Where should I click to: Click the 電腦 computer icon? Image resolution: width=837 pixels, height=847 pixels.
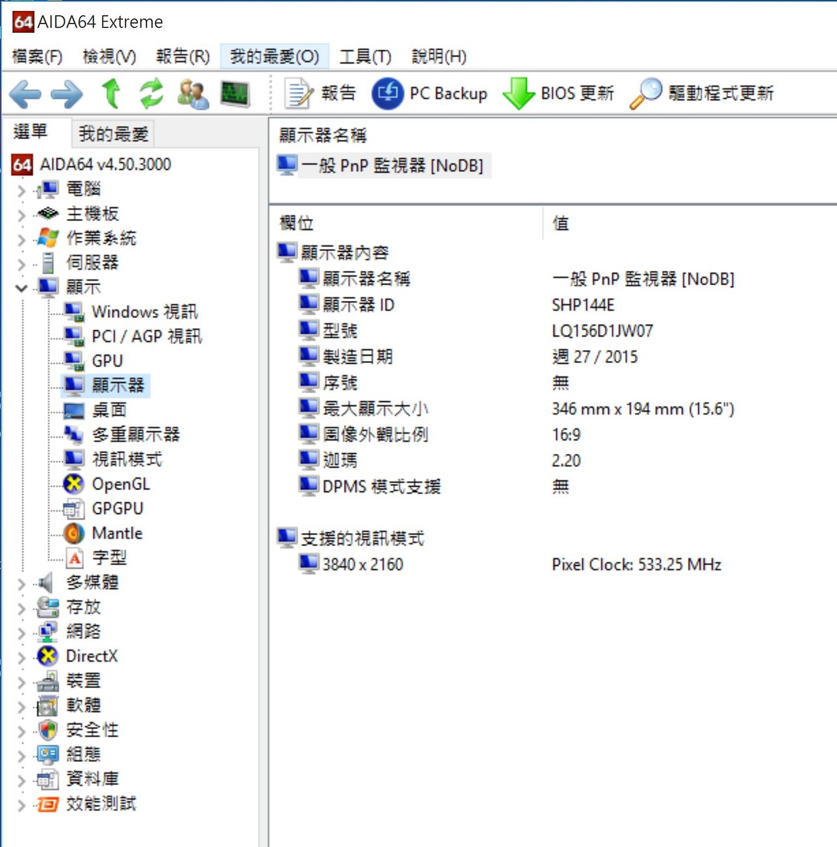click(48, 189)
